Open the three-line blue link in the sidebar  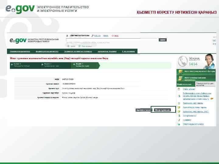coord(197,96)
